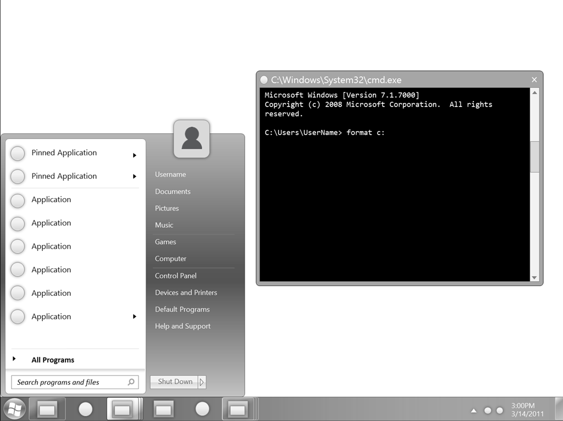Click the Windows Start orb

click(14, 409)
